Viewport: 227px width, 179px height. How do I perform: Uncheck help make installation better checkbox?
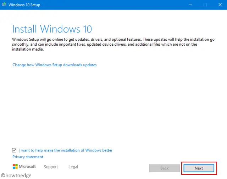pyautogui.click(x=14, y=150)
